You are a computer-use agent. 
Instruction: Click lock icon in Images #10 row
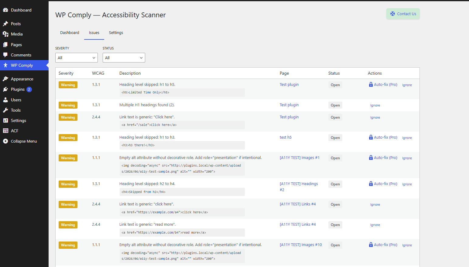point(371,245)
